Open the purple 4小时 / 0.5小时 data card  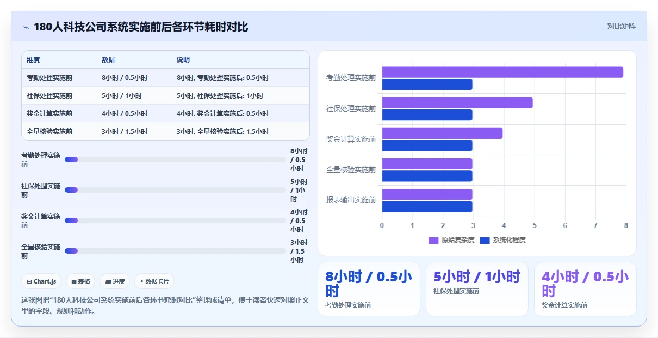585,289
